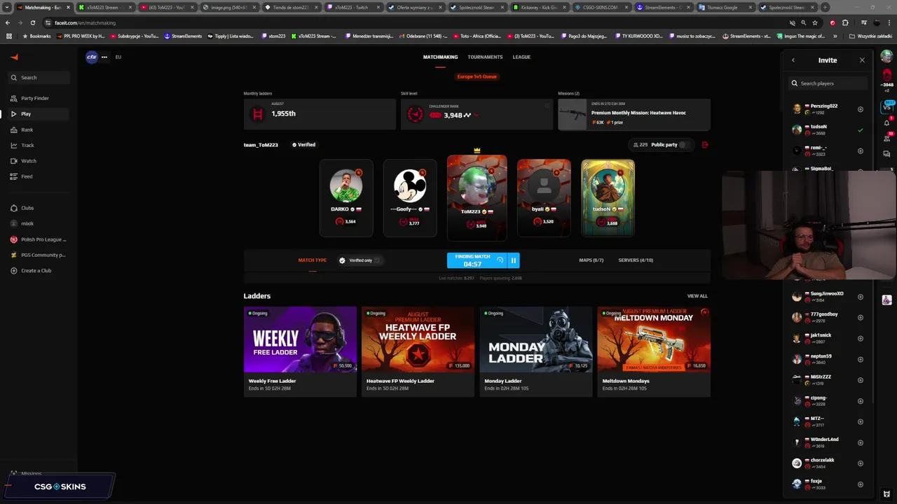Open the Premium Monthly Mission card

(x=634, y=114)
